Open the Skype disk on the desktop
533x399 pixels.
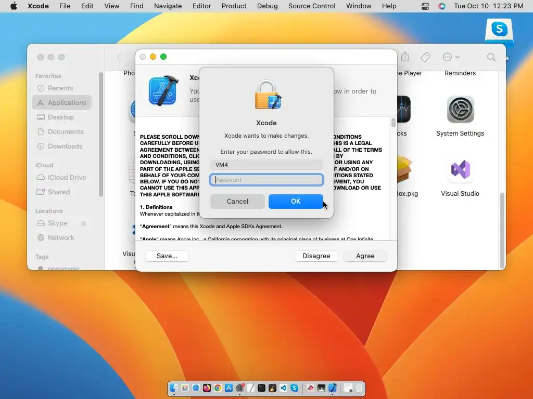click(x=499, y=32)
